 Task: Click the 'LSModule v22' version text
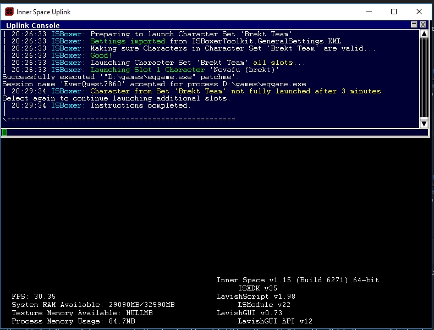pos(264,305)
